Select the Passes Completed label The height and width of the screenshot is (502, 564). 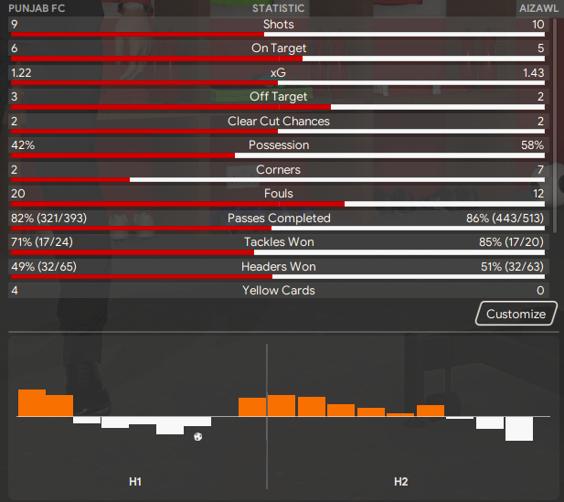(x=279, y=218)
